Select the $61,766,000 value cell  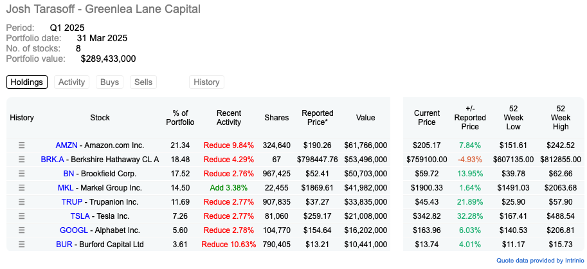tap(366, 145)
